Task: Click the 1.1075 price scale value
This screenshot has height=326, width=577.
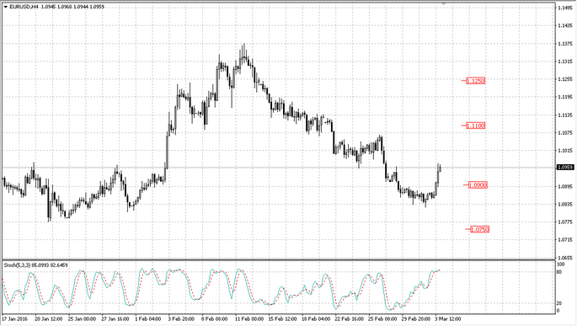Action: point(565,133)
